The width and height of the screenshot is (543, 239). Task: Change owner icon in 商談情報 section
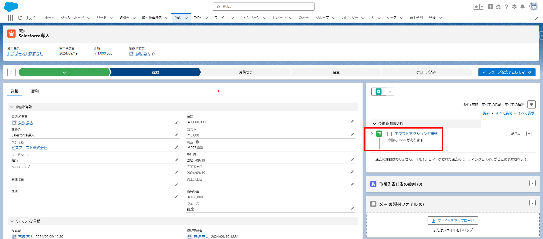click(177, 123)
